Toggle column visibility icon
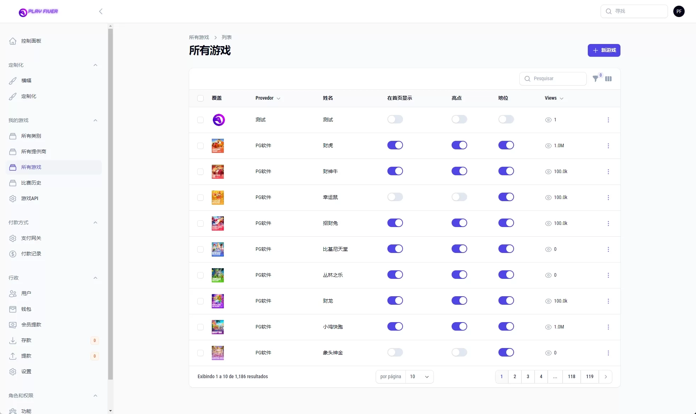Image resolution: width=696 pixels, height=414 pixels. click(x=608, y=79)
